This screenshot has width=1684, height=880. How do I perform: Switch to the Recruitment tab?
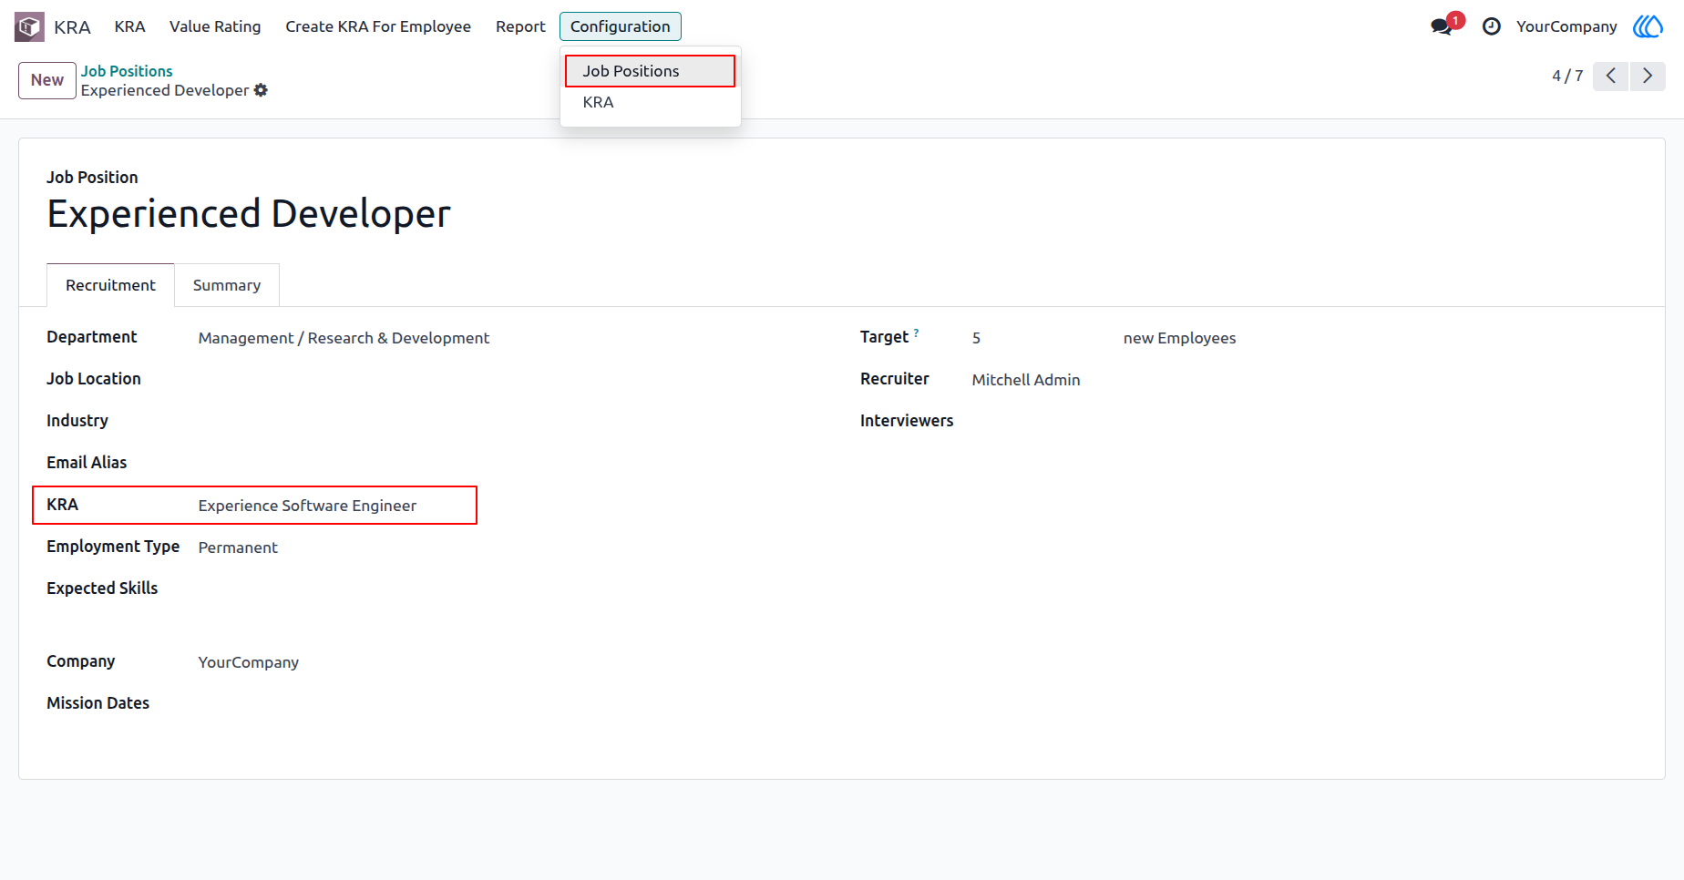[110, 285]
